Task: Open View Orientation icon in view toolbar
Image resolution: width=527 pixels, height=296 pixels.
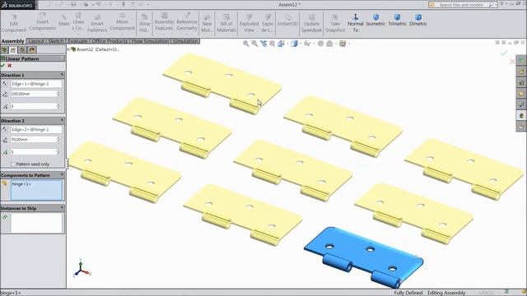Action: point(282,44)
